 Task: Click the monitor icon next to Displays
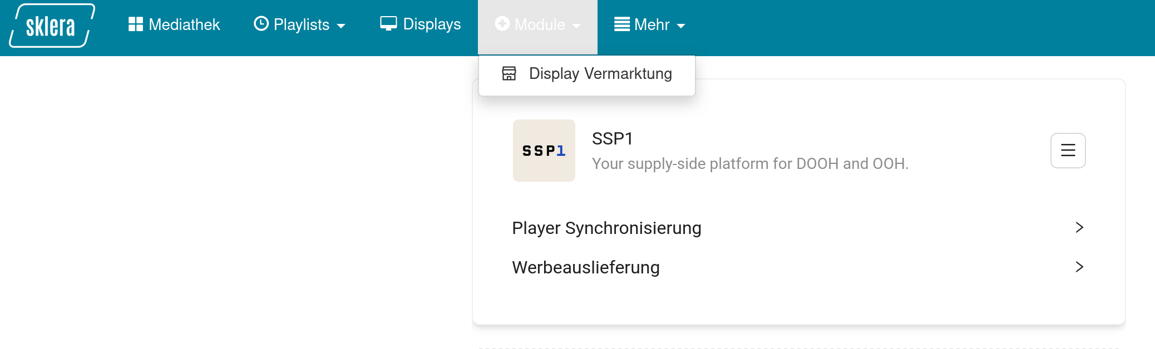point(388,23)
